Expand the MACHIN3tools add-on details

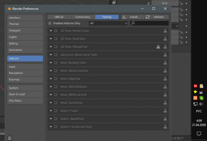point(51,87)
